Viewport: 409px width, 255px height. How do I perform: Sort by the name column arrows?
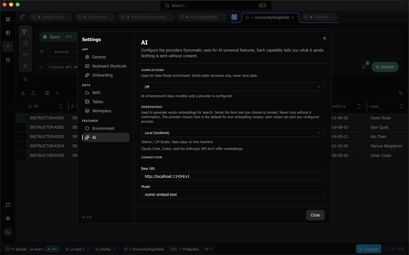[x=401, y=106]
